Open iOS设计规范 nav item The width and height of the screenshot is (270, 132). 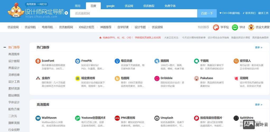tap(87, 27)
